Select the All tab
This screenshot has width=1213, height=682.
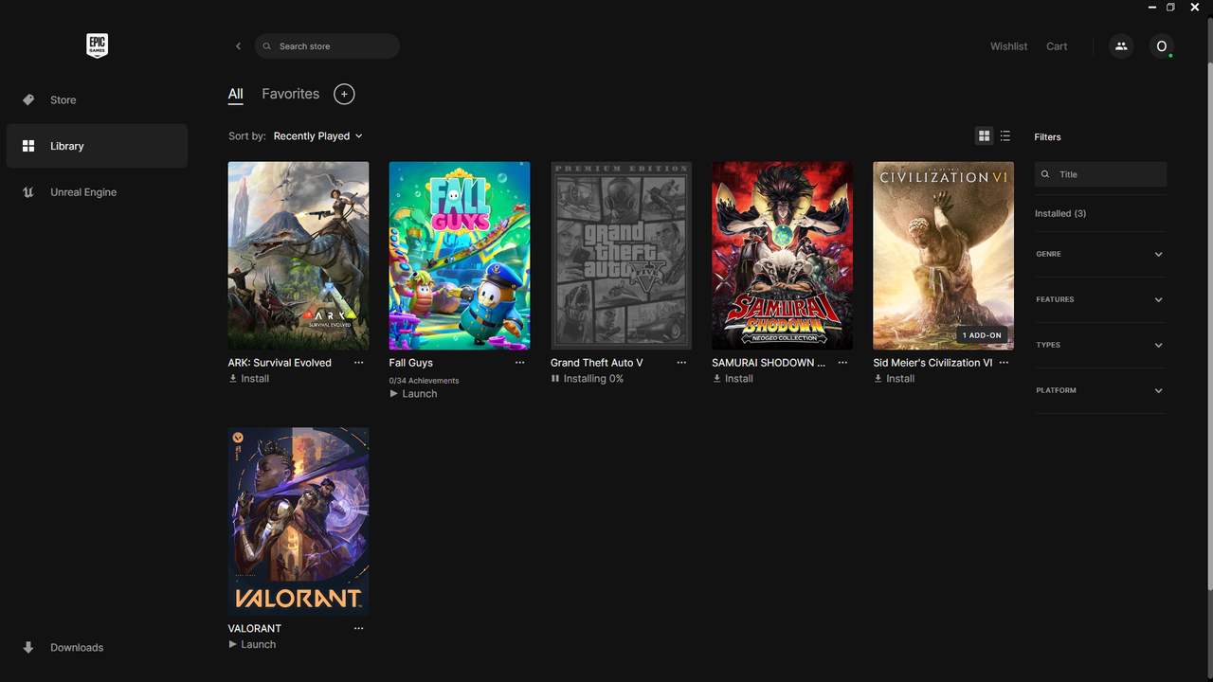[236, 94]
